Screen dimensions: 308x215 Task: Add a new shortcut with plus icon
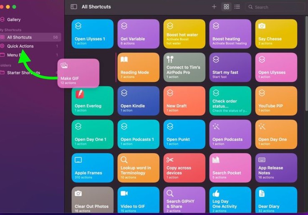tap(214, 7)
